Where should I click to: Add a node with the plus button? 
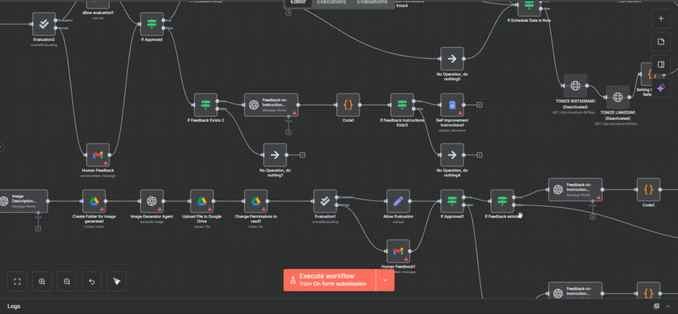click(x=661, y=19)
